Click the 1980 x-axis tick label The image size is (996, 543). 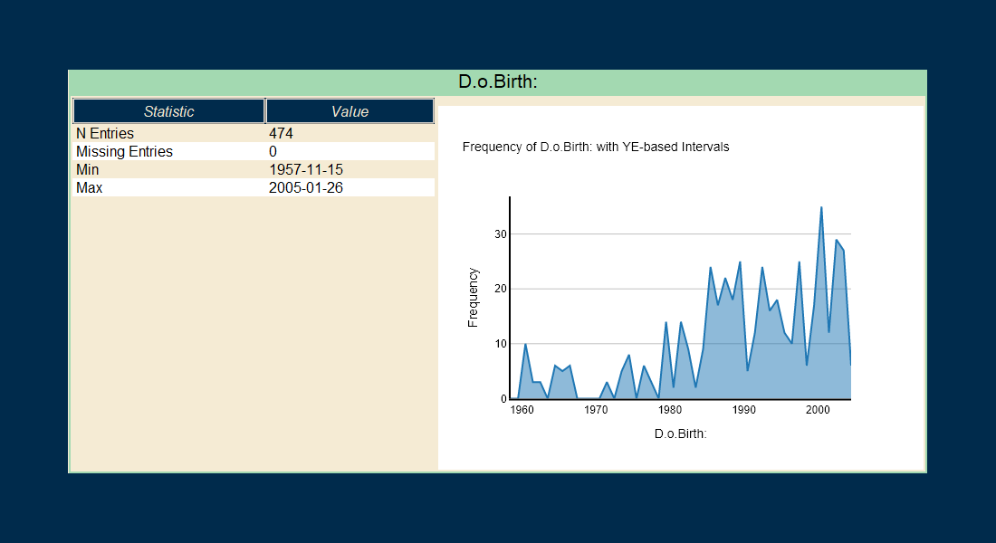pos(670,410)
